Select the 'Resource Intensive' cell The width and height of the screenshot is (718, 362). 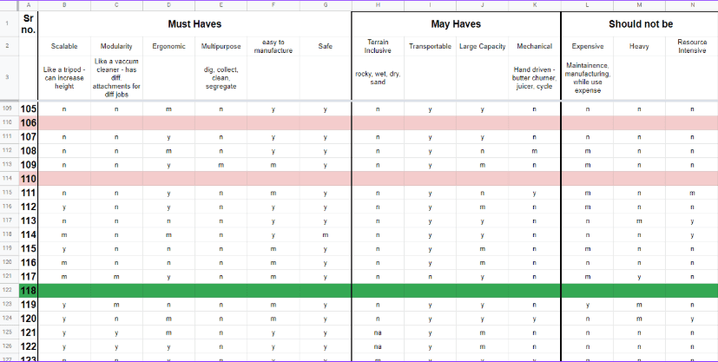coord(692,46)
